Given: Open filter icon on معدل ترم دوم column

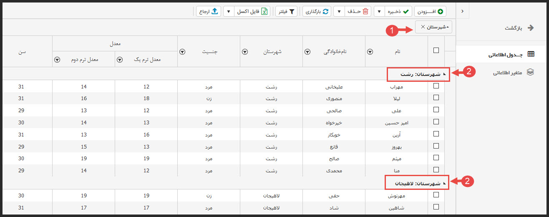Looking at the screenshot, I should [57, 60].
